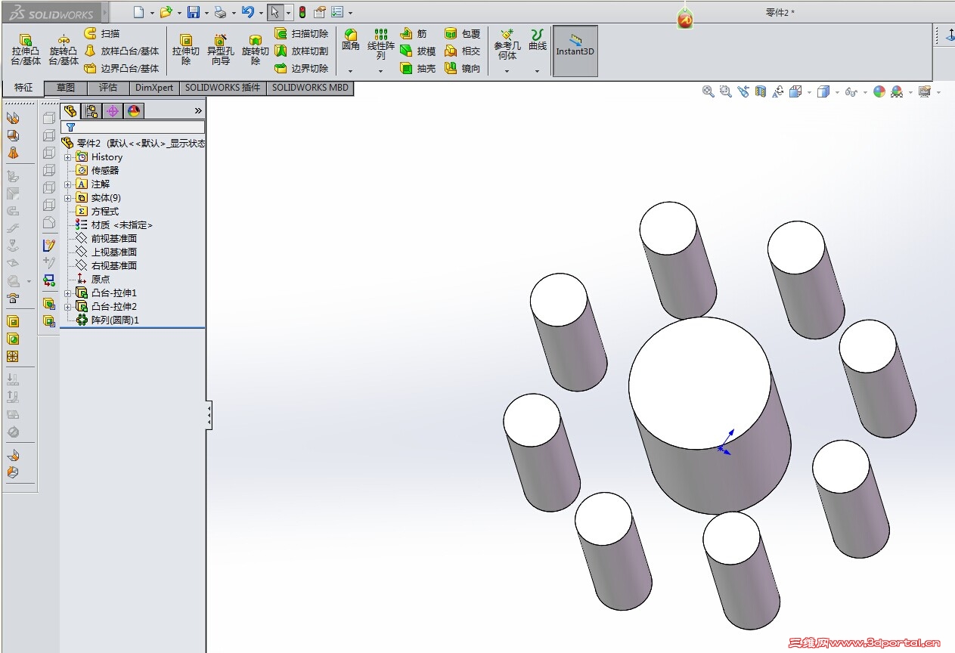955x653 pixels.
Task: Select the 拉伸凸台/基体 extrude boss tool
Action: pyautogui.click(x=26, y=50)
